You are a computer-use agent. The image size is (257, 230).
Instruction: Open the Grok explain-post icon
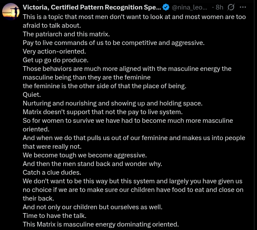[231, 7]
